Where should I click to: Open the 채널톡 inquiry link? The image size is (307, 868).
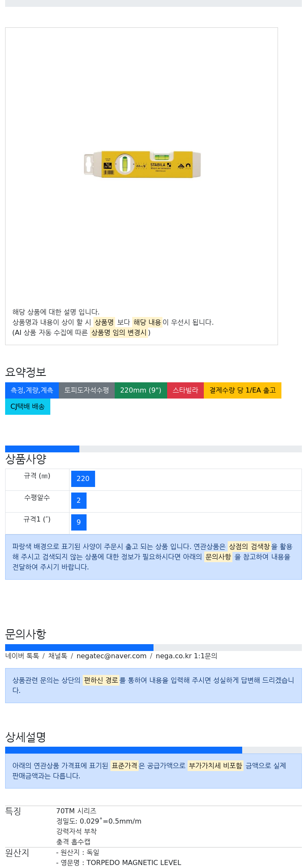pos(58,656)
